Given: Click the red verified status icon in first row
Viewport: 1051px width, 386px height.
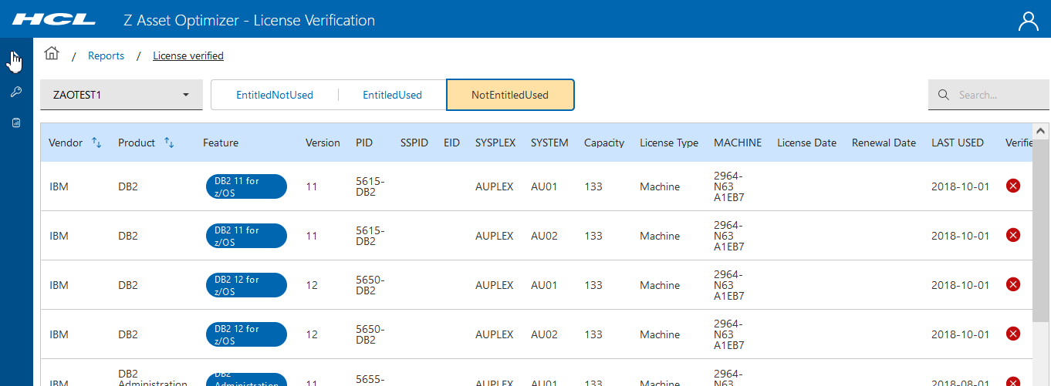Looking at the screenshot, I should click(x=1013, y=186).
